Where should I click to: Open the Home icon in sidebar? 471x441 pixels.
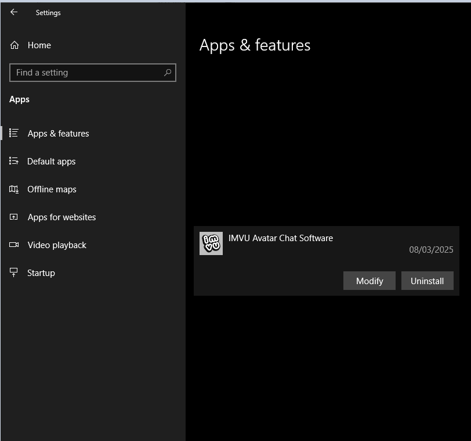pyautogui.click(x=15, y=45)
